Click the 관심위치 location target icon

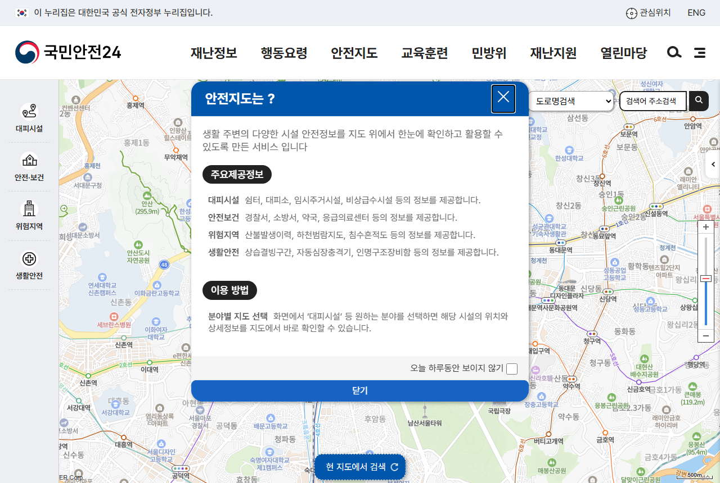(x=632, y=13)
